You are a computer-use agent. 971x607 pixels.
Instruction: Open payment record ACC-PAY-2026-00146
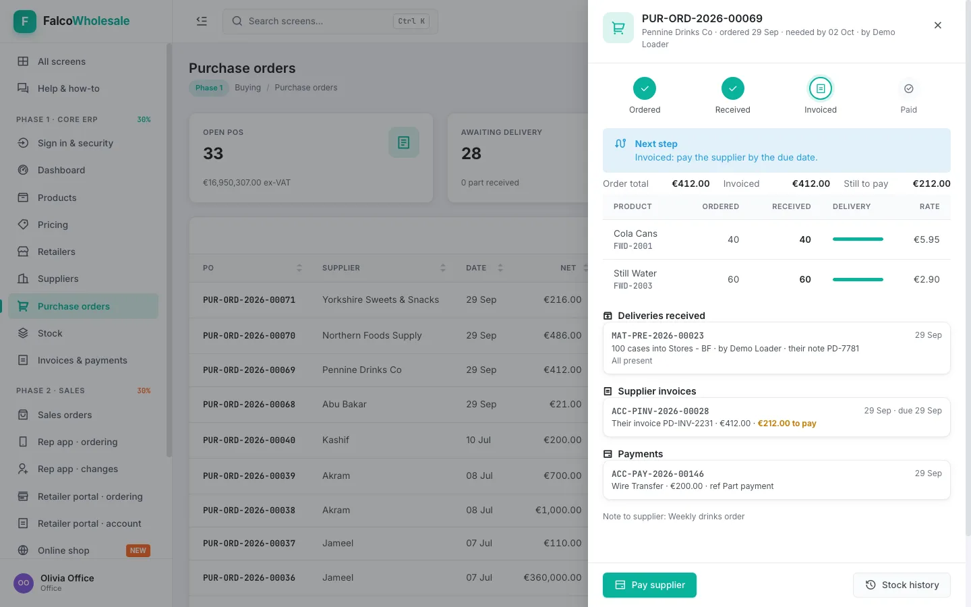point(777,480)
